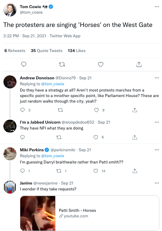Open more options on Janine's reply
Screen dimensions: 162x231
[x=157, y=183]
